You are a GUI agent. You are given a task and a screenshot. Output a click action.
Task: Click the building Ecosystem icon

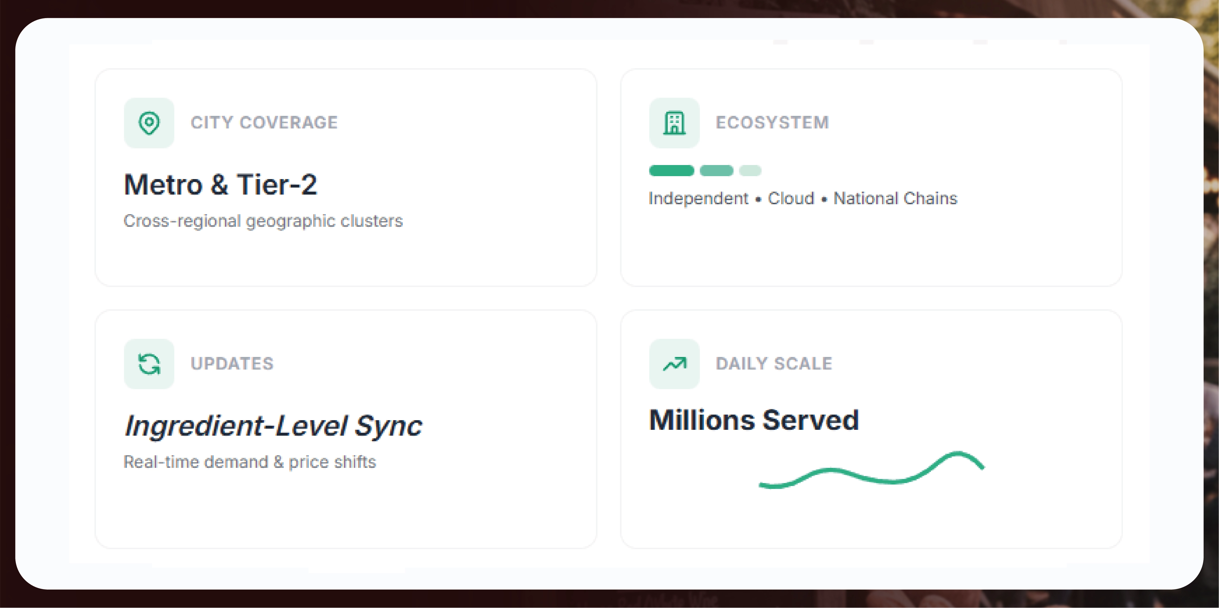click(674, 123)
